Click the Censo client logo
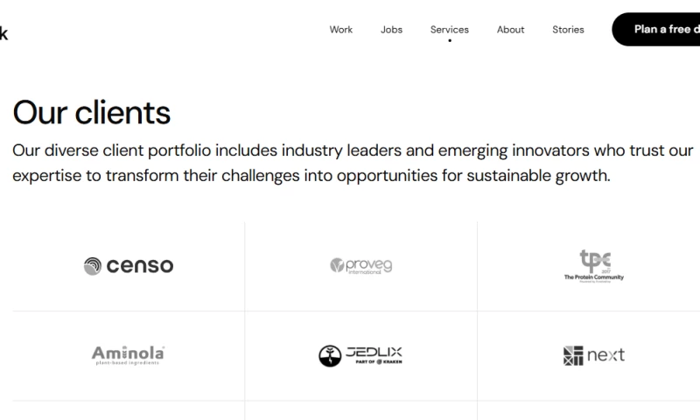 tap(129, 265)
